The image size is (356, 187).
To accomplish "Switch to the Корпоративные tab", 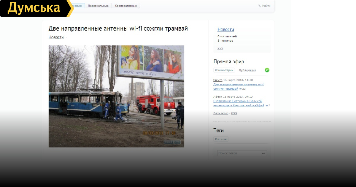I will coord(126,6).
